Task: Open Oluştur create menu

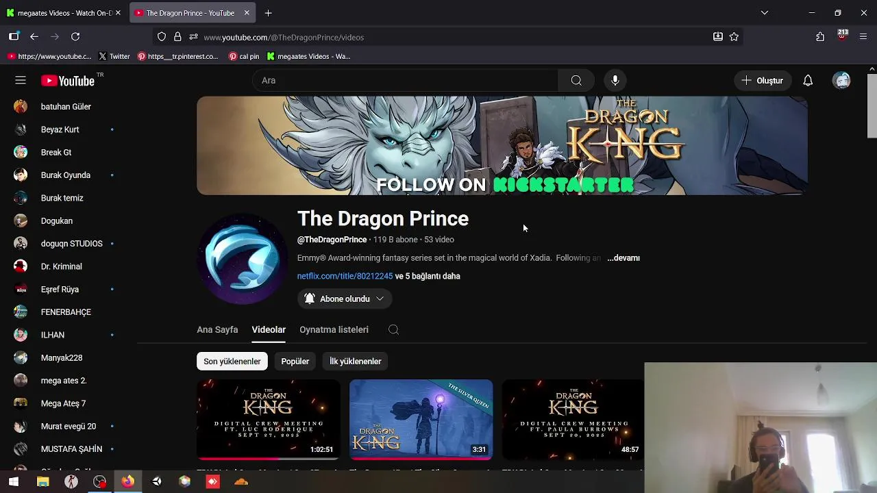Action: coord(763,80)
